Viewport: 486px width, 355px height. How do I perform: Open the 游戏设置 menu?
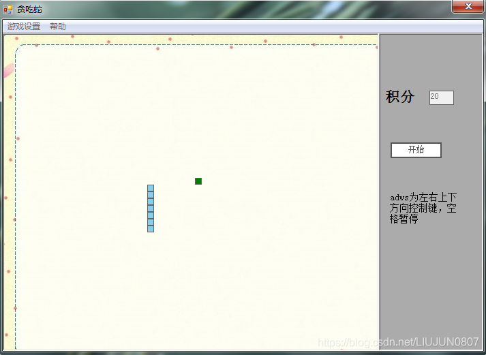point(24,27)
